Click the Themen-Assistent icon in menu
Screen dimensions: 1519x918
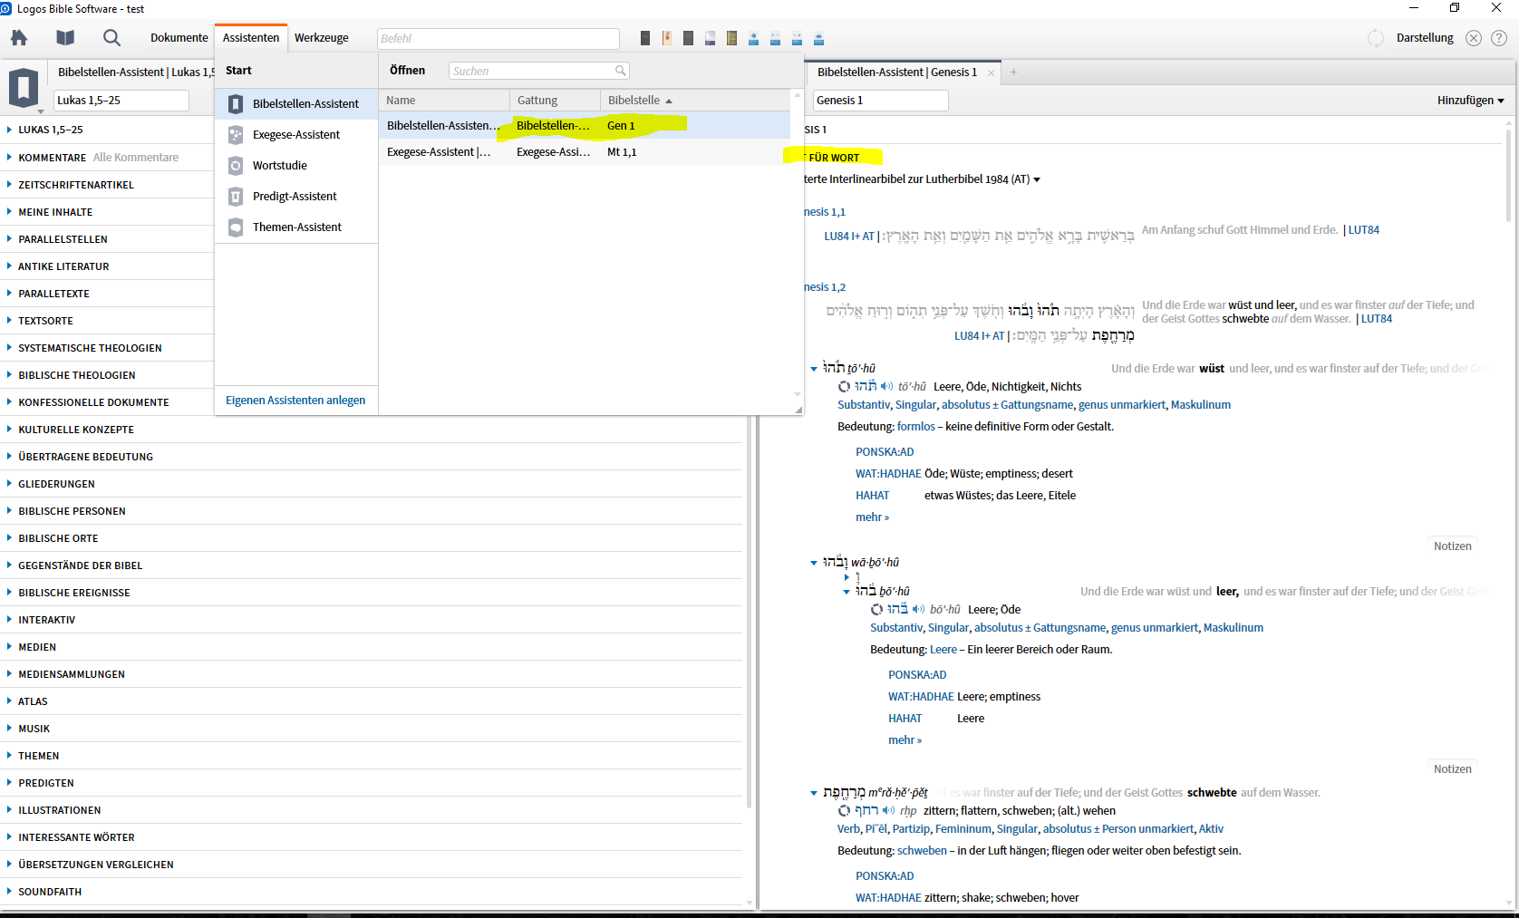click(x=236, y=227)
